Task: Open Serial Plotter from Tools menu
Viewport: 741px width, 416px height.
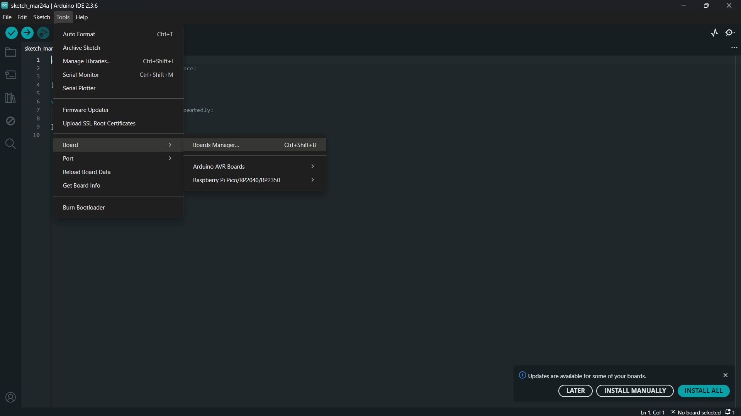Action: click(118, 88)
